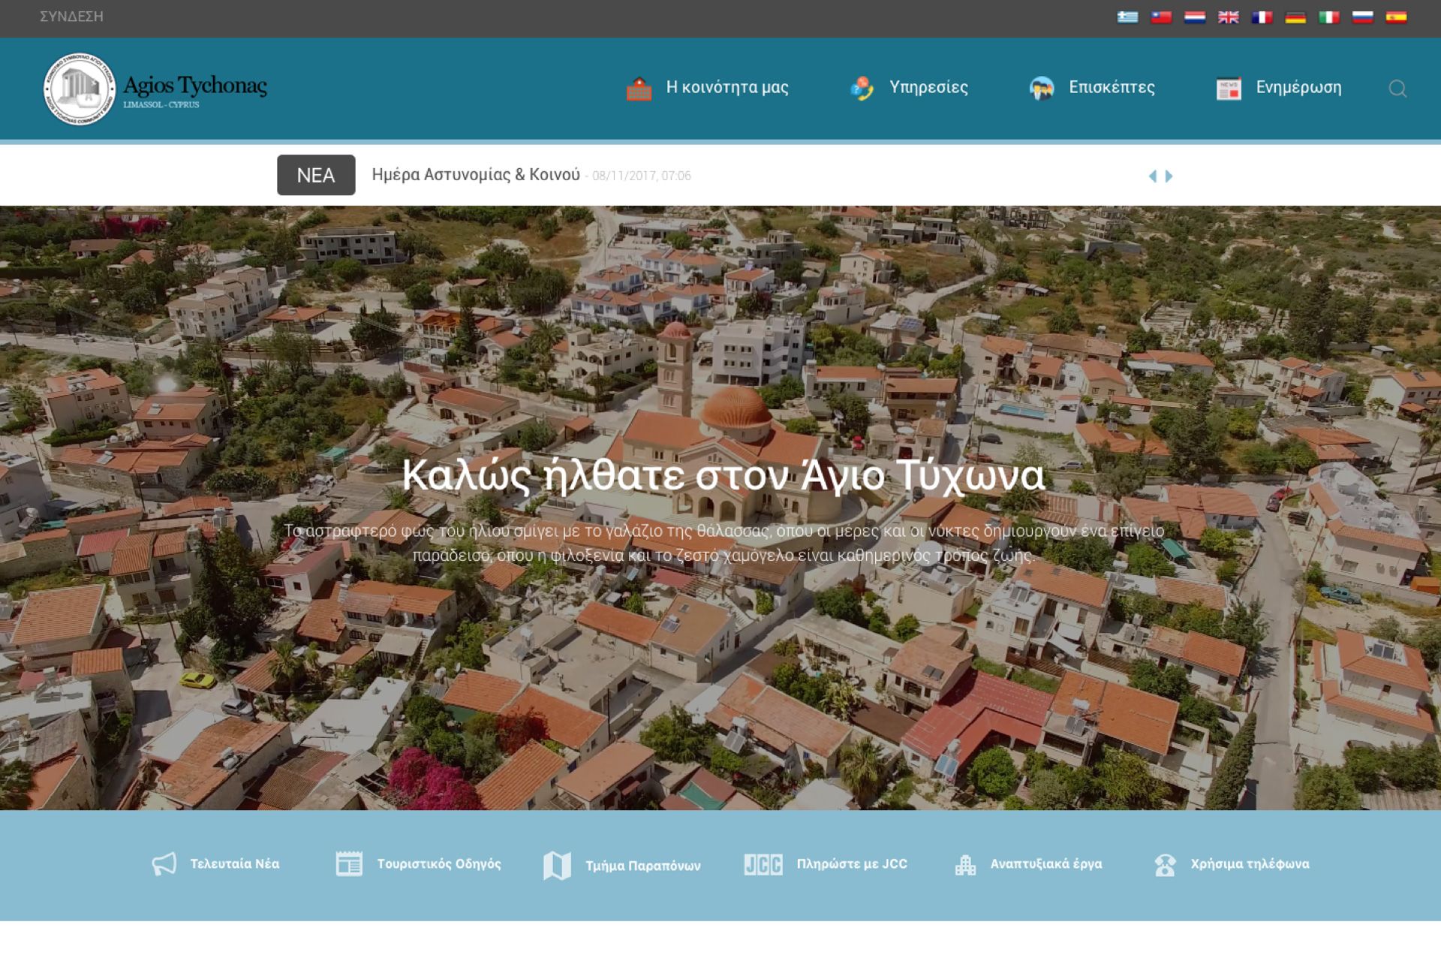Open the search magnifier icon
The width and height of the screenshot is (1441, 961).
1397,89
